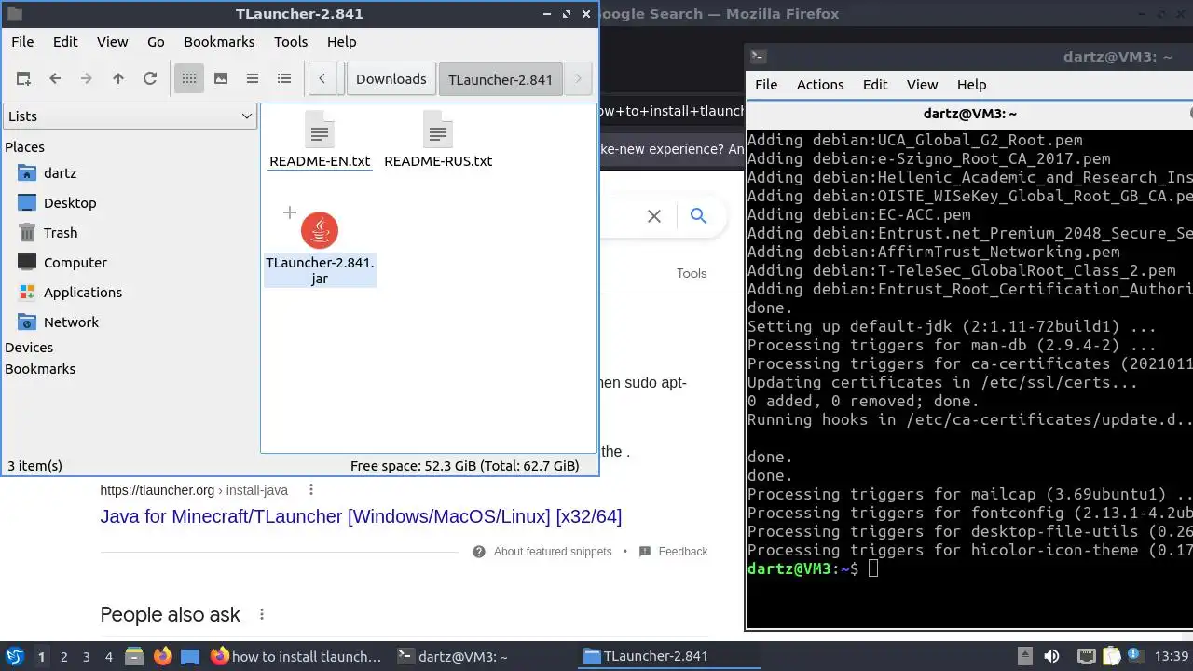Click the Bookmarks sidebar heading

point(40,369)
